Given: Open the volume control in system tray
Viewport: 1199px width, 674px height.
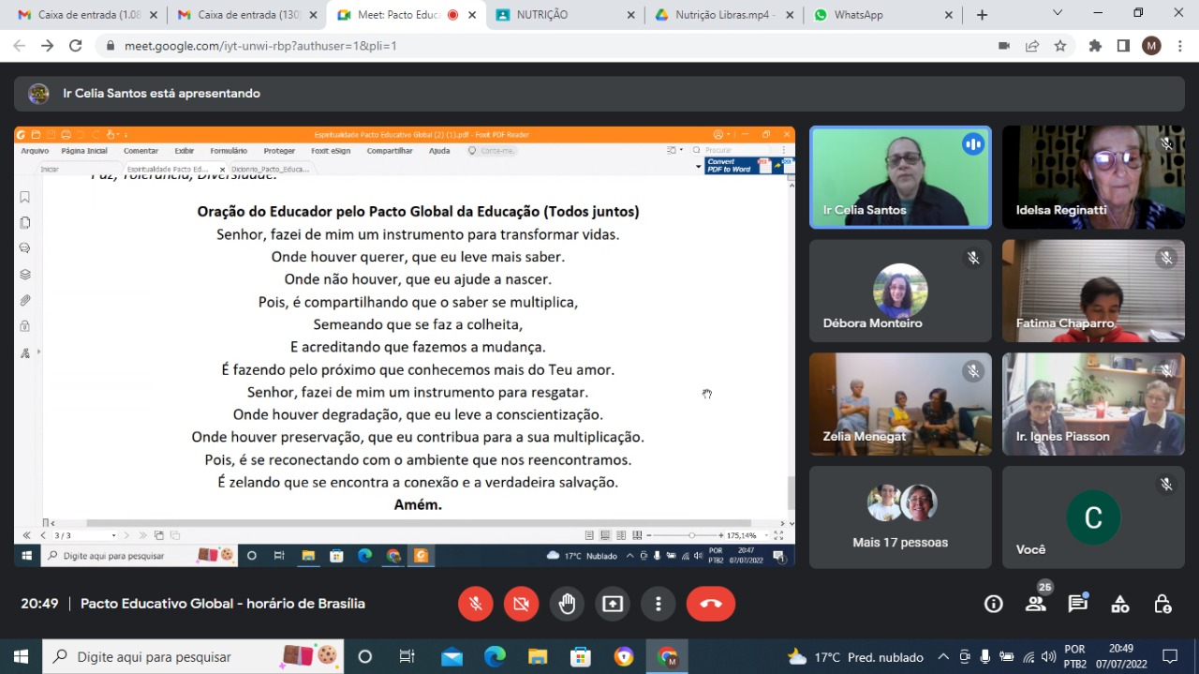Looking at the screenshot, I should (1049, 656).
